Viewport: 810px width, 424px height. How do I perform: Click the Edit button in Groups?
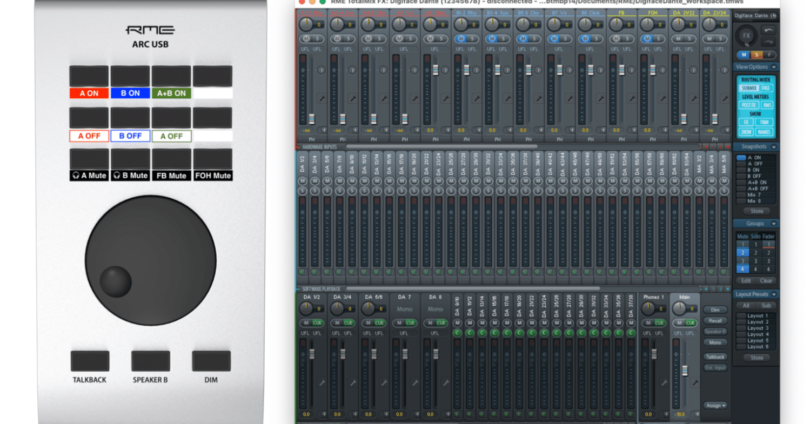coord(746,281)
